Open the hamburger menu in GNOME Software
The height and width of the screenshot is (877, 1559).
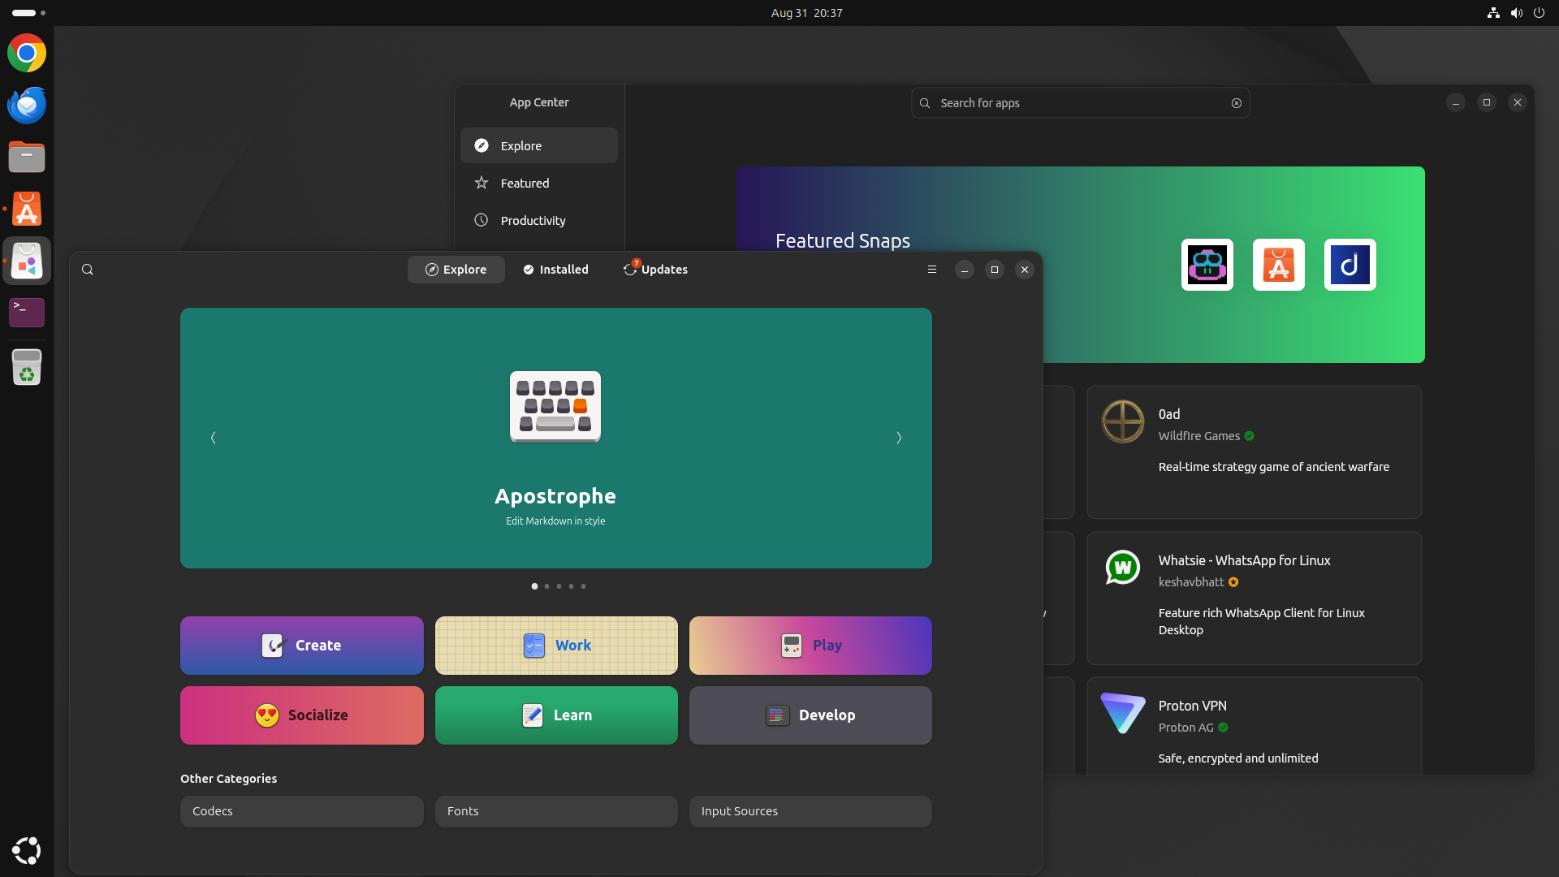[932, 270]
